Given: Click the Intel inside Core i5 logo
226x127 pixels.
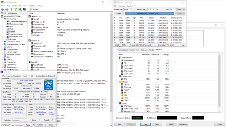Looking at the screenshot, I should (x=49, y=85).
